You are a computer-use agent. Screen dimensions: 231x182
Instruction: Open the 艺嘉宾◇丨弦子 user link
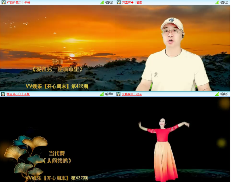(132, 94)
